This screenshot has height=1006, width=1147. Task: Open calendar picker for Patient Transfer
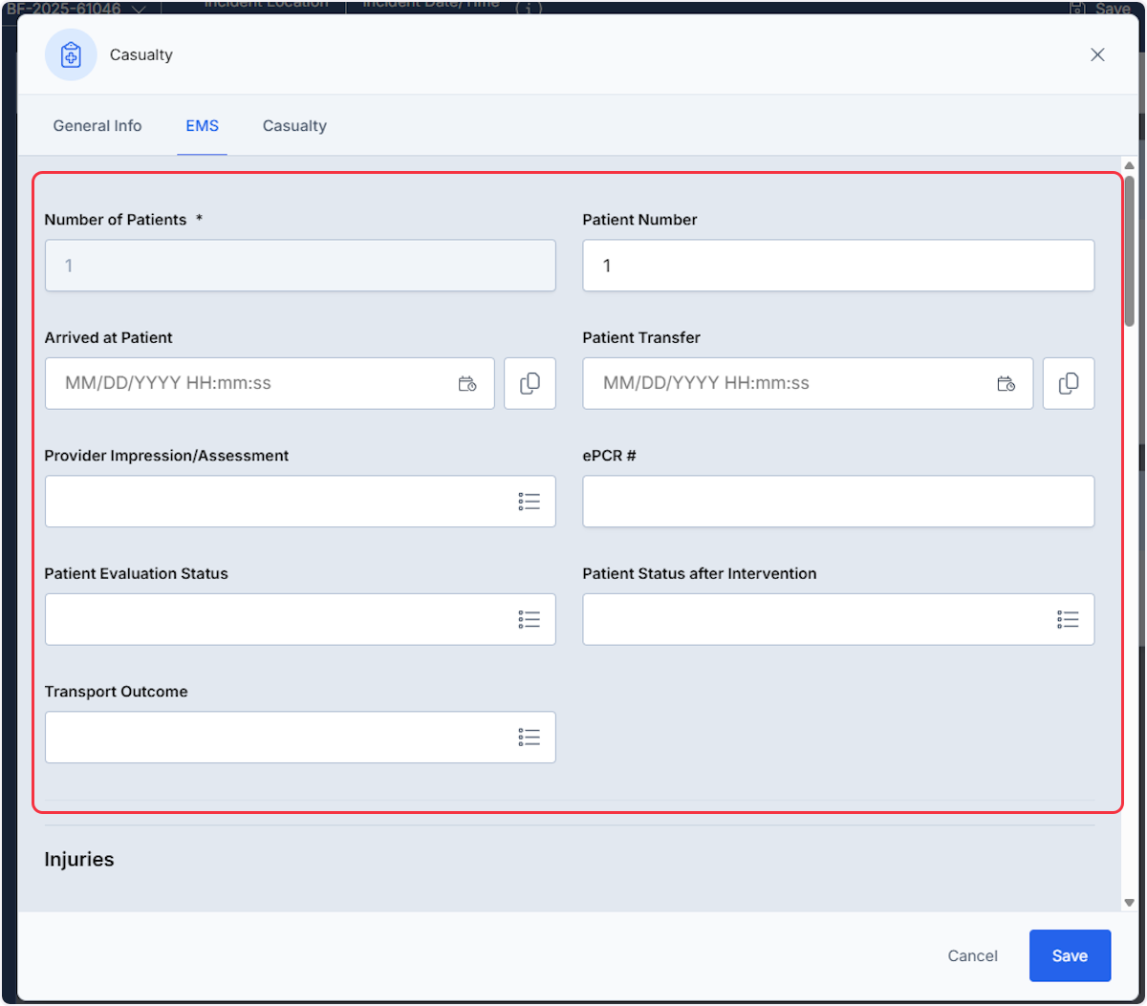1006,384
